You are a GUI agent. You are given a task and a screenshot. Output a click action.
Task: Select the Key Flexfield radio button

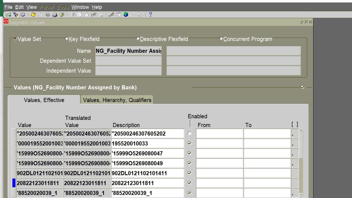67,39
